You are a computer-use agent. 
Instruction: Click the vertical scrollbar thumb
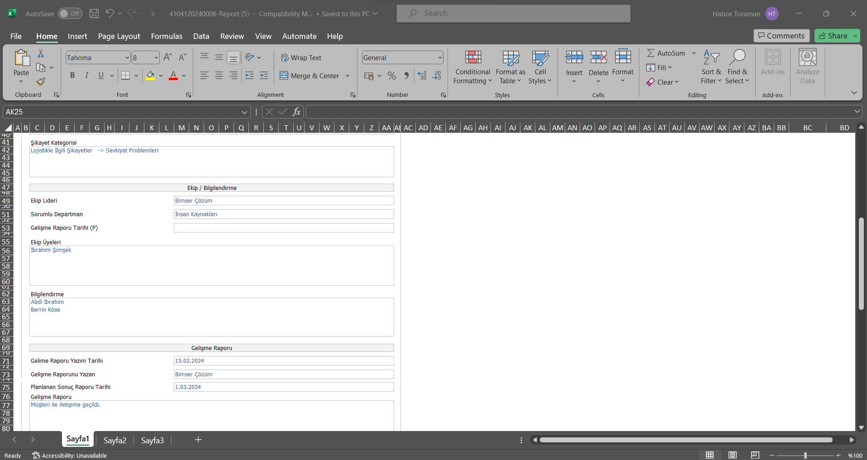pyautogui.click(x=861, y=264)
